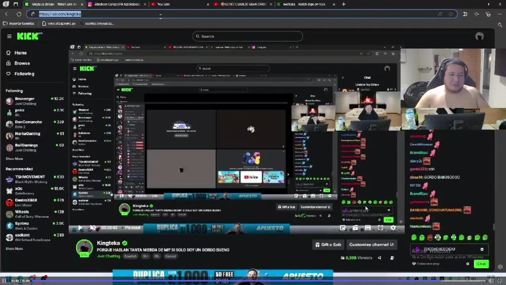Share the stream with the share icon
The image size is (506, 285).
point(379,258)
